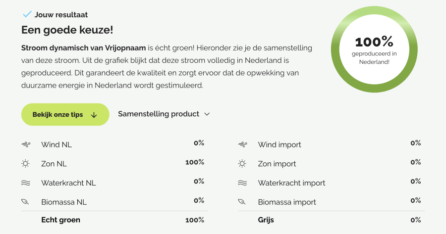Click the Echt groen total row label
The height and width of the screenshot is (234, 446).
[x=60, y=220]
